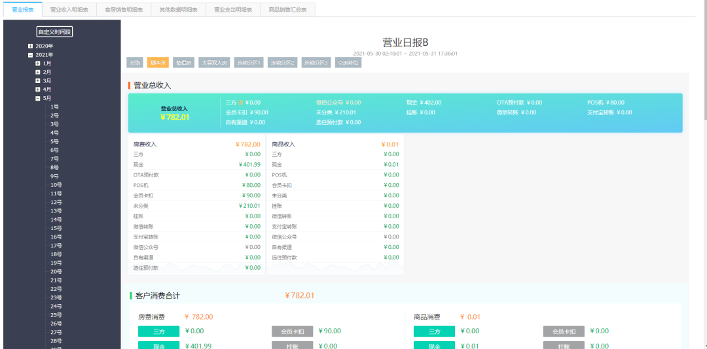Select 28号 in the May tree
The width and height of the screenshot is (707, 349).
pos(56,341)
